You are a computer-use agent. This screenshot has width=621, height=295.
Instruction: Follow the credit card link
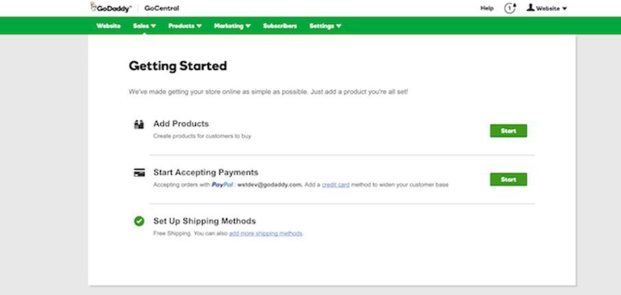[335, 185]
